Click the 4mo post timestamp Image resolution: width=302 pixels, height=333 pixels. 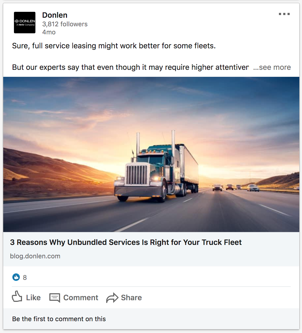coord(49,32)
